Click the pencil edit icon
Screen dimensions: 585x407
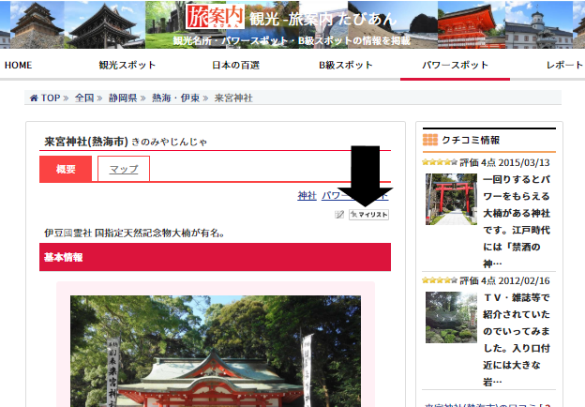(x=339, y=215)
